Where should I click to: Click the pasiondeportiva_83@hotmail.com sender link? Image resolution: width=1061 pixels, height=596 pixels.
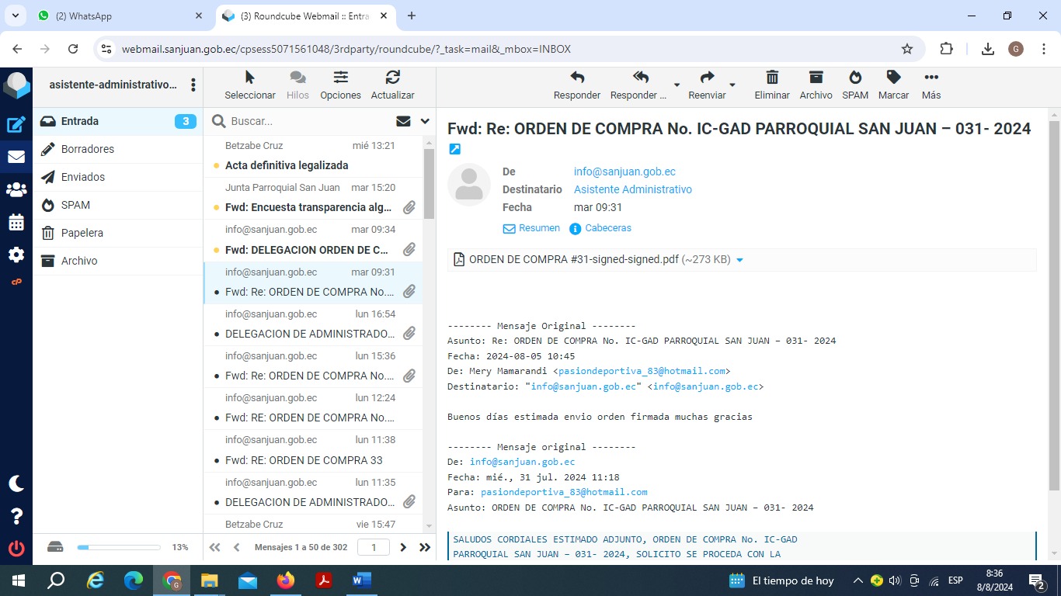(642, 371)
